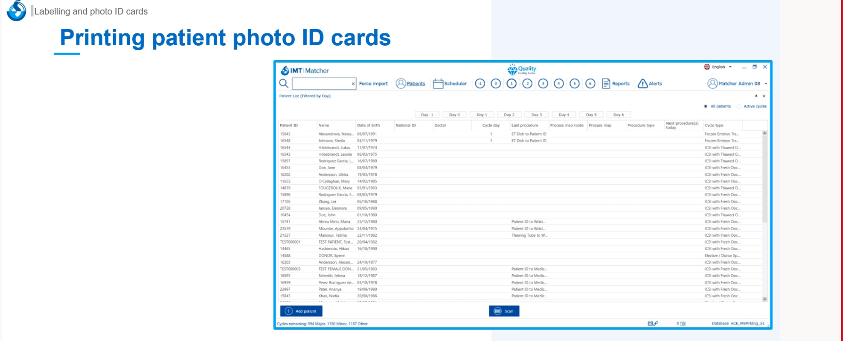Select the Day 3 circle icon

[x=543, y=84]
